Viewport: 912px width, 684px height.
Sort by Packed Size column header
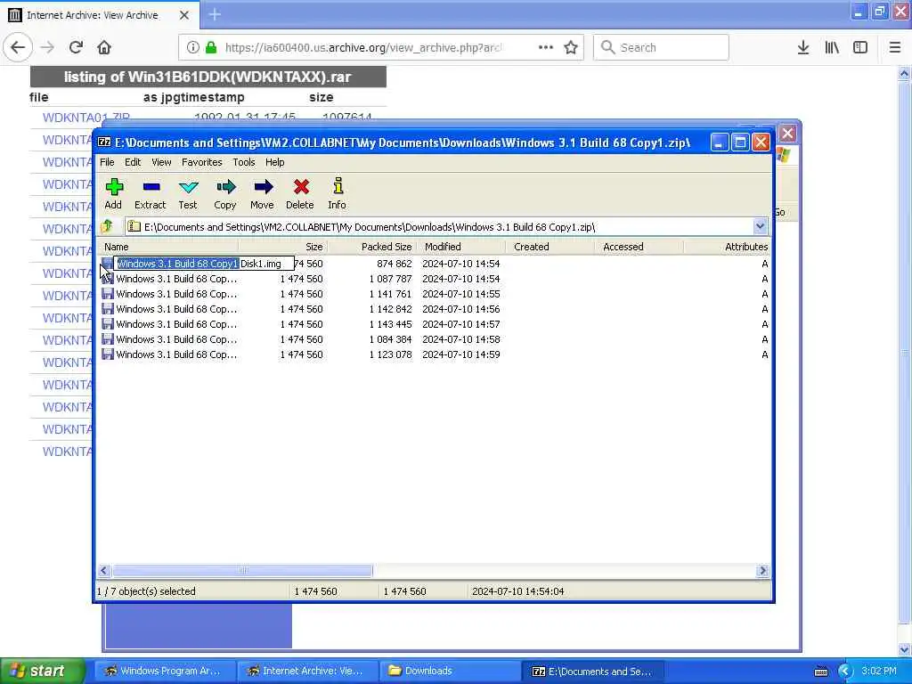pyautogui.click(x=372, y=247)
